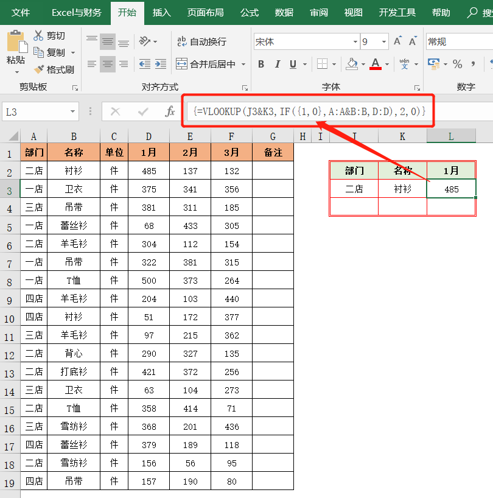Align text to the right
493x498 pixels.
[124, 64]
